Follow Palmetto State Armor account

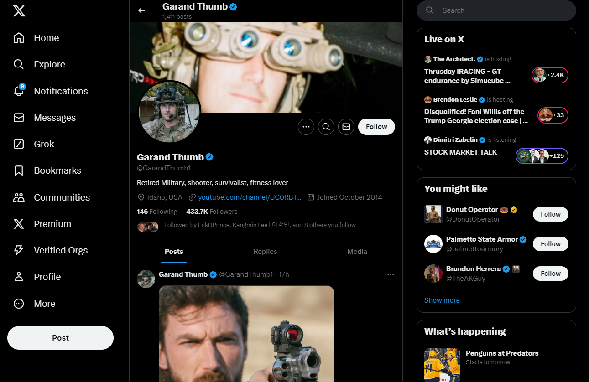click(550, 244)
